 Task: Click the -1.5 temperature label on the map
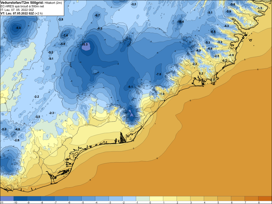coord(259,8)
